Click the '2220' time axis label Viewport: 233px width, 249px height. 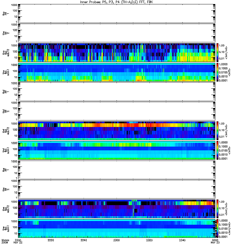[51, 240]
